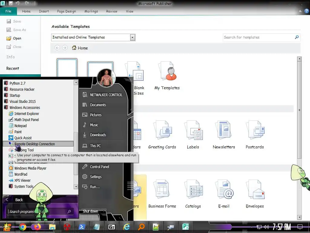Viewport: 310px width, 233px height.
Task: Click the template search magnifier icon
Action: pyautogui.click(x=297, y=37)
